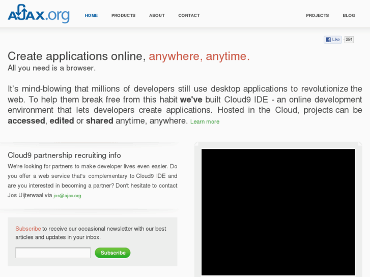Select the 'Cloud9 partnership recruiting info' heading

click(x=64, y=156)
